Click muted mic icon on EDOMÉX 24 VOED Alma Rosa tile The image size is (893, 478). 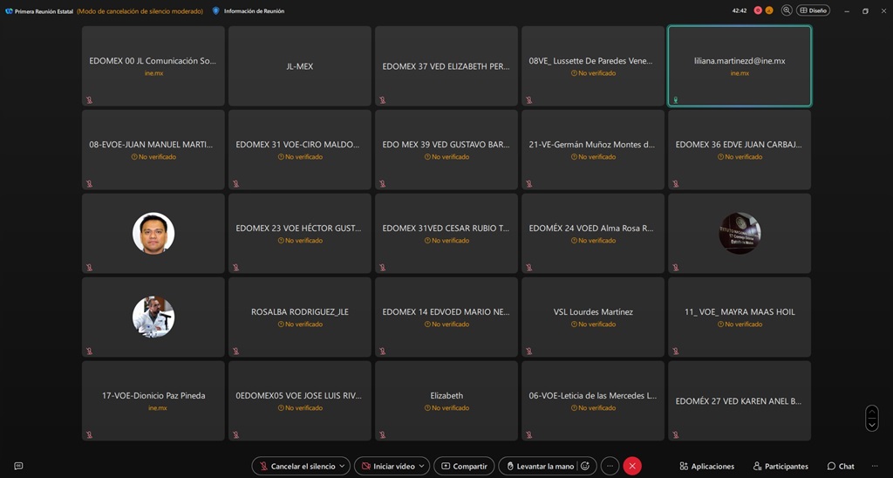coord(528,267)
